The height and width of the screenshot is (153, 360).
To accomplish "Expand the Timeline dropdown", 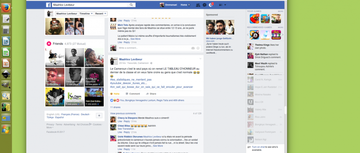I will pyautogui.click(x=86, y=13).
